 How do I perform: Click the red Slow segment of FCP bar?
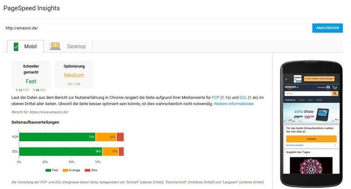[x=120, y=137]
